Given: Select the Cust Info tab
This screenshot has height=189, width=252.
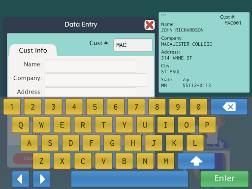Looking at the screenshot, I should [33, 50].
